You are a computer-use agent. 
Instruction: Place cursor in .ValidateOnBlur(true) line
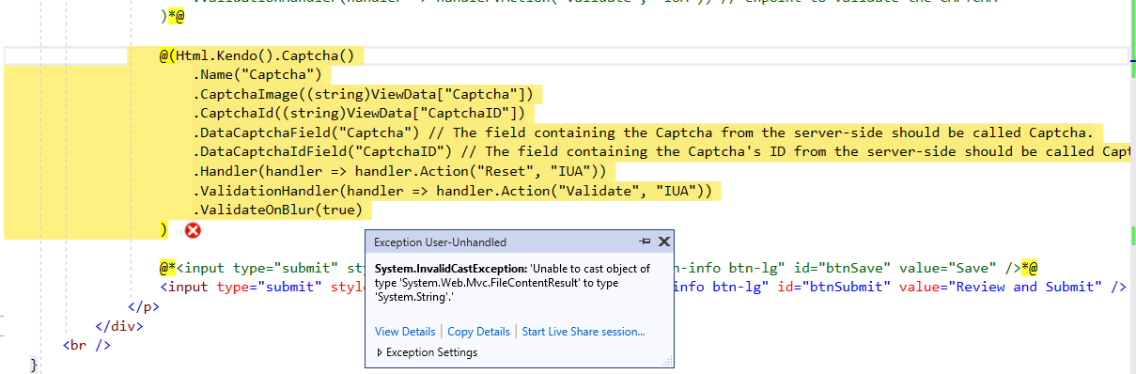277,210
